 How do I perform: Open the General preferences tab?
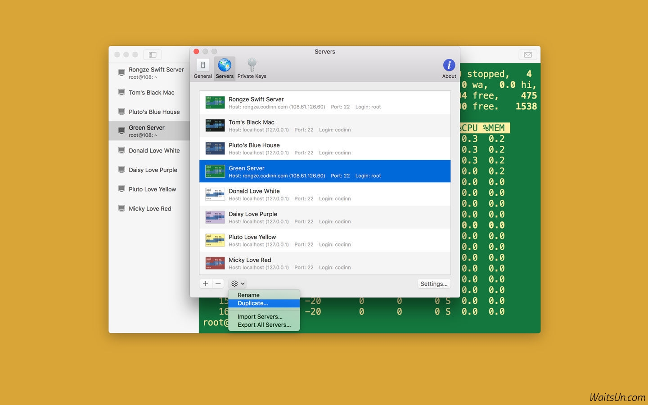pyautogui.click(x=202, y=69)
